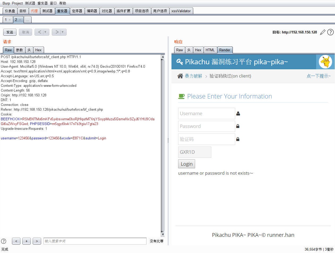The height and width of the screenshot is (253, 335).
Task: Switch to the 目标 tab
Action: pos(23,11)
